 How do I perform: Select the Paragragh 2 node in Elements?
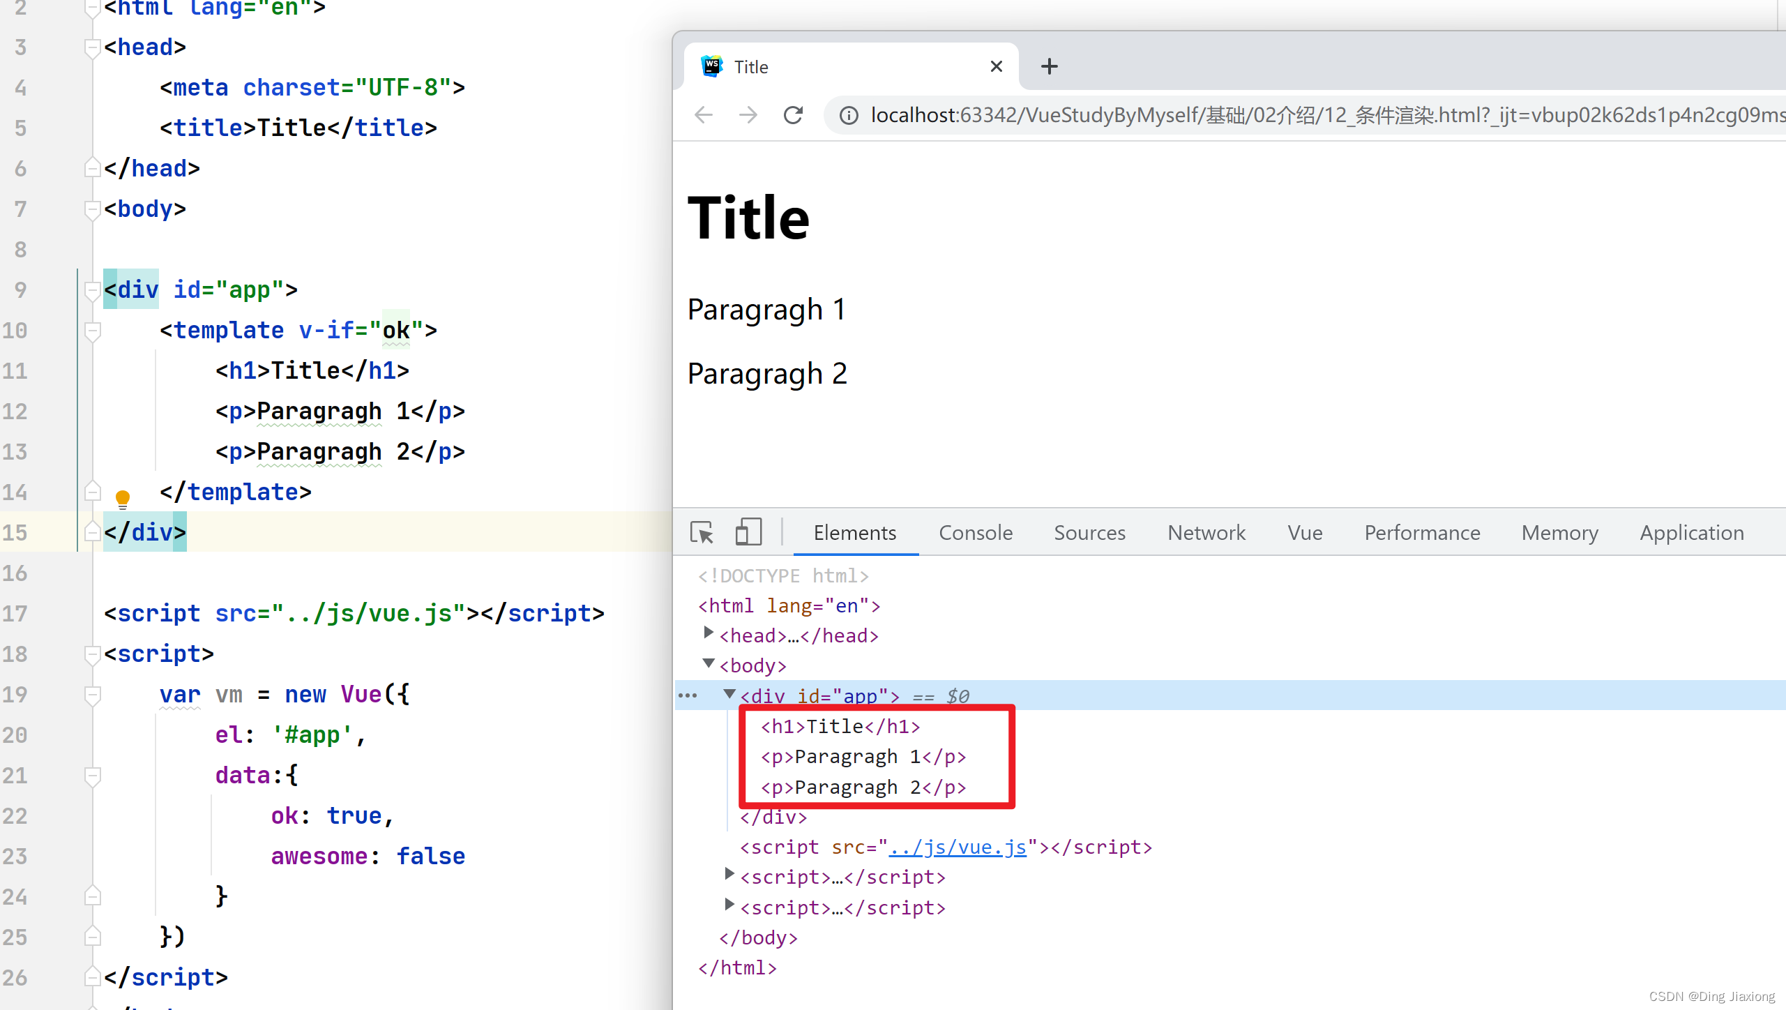863,787
